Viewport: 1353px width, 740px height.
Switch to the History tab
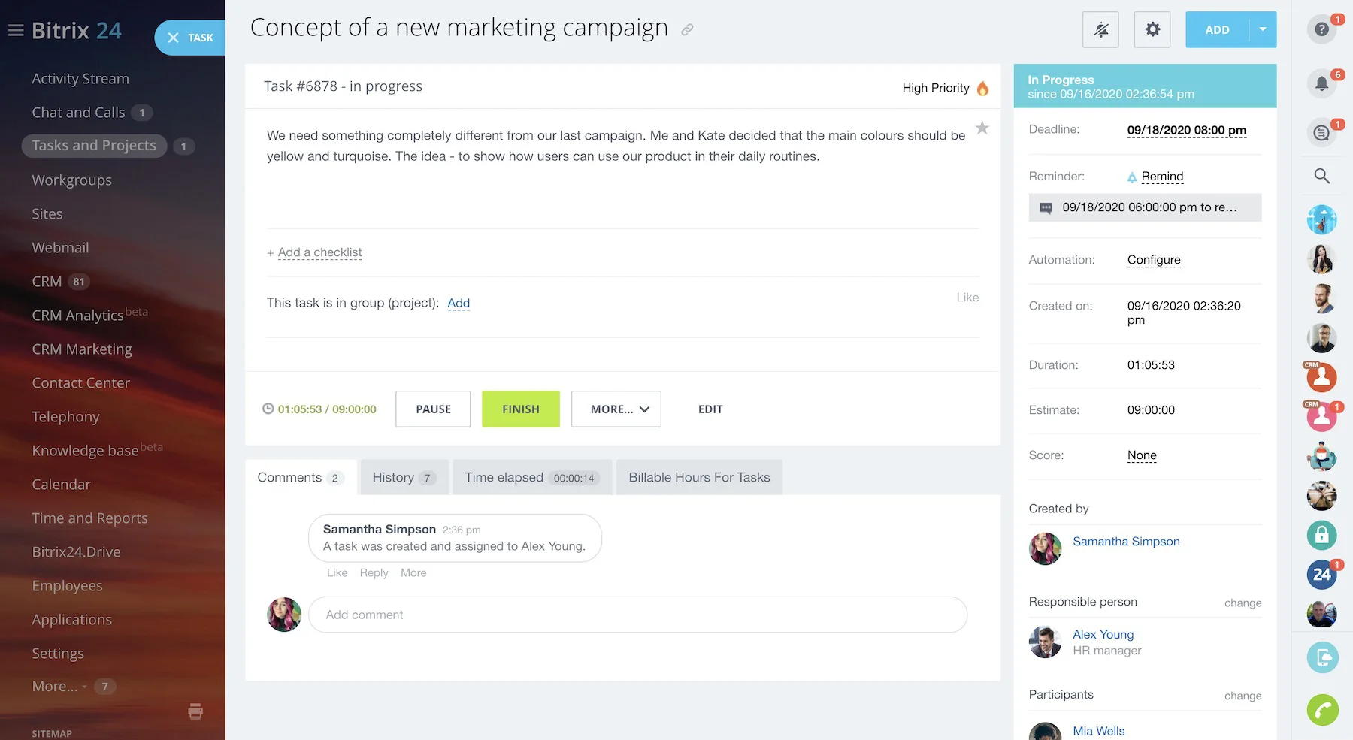(404, 478)
